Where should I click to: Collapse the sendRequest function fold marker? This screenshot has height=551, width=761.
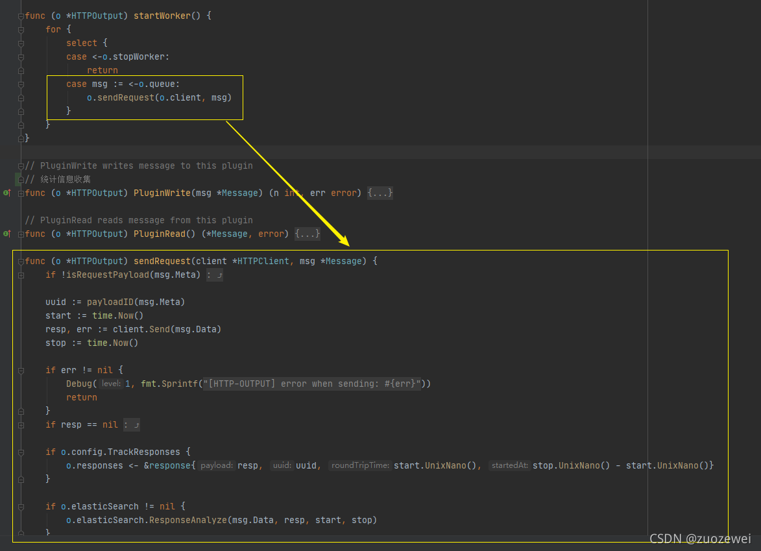coord(21,261)
